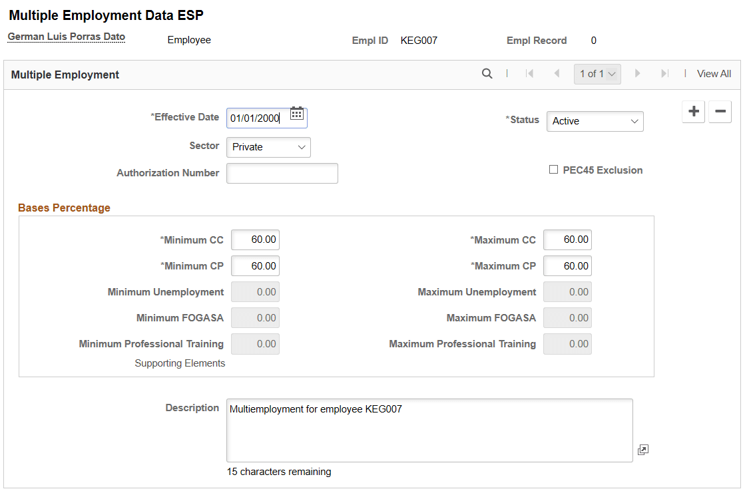Advance with the next-row arrow icon
This screenshot has width=751, height=493.
638,74
